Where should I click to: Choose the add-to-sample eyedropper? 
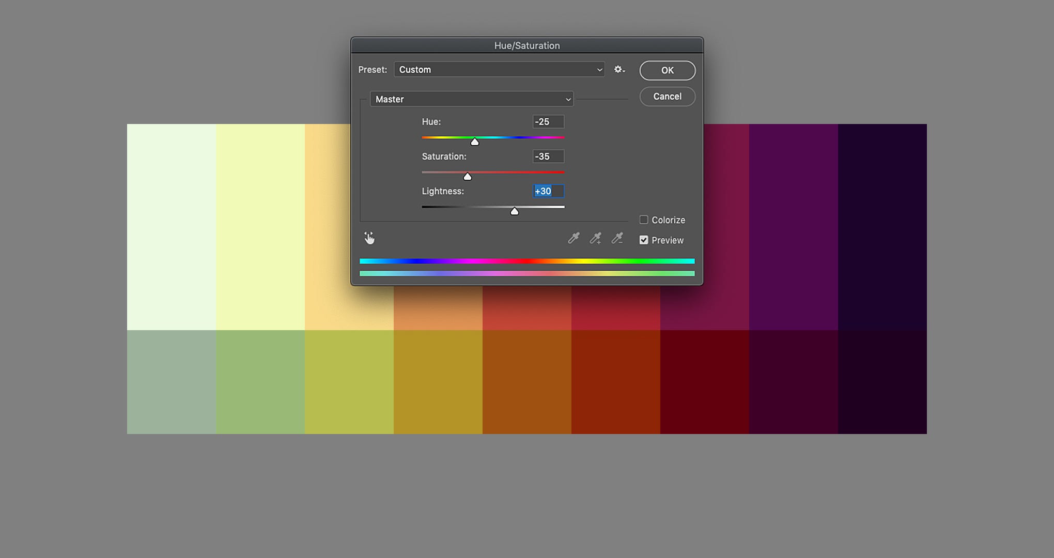(x=595, y=239)
